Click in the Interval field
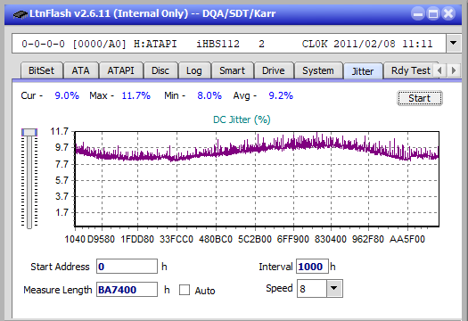Screen dimensions: 468x321 pos(312,267)
